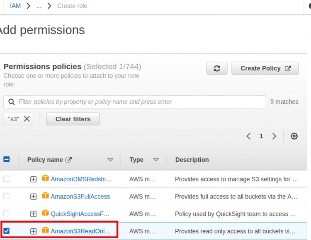This screenshot has width=311, height=240.
Task: Expand the AmazonS3ReadOnly policy row
Action: pos(34,231)
